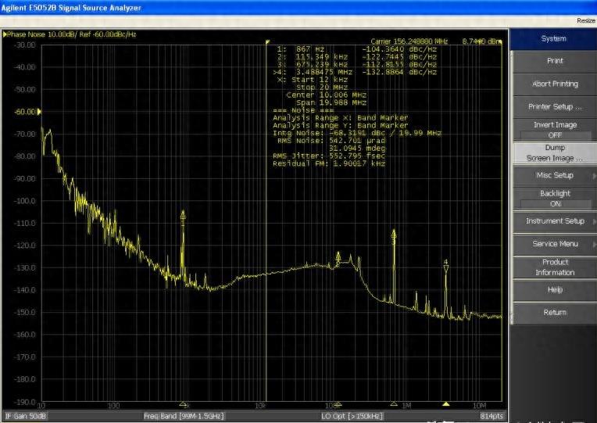Click marker 1 at the 867 Hz spur

[183, 215]
